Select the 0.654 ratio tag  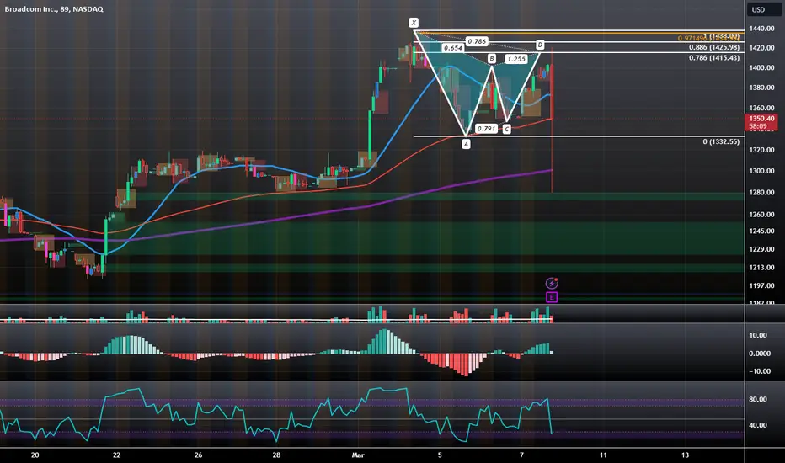click(452, 48)
